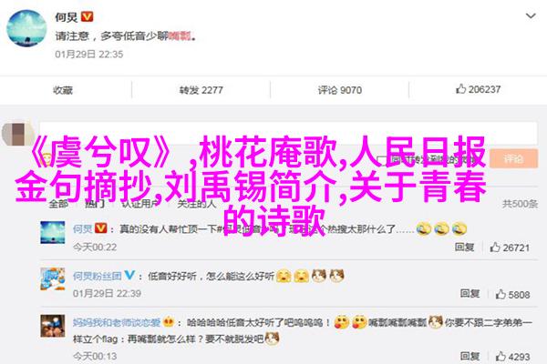The height and width of the screenshot is (364, 547).
Task: Click 收藏 to bookmark the post
Action: coord(63,90)
